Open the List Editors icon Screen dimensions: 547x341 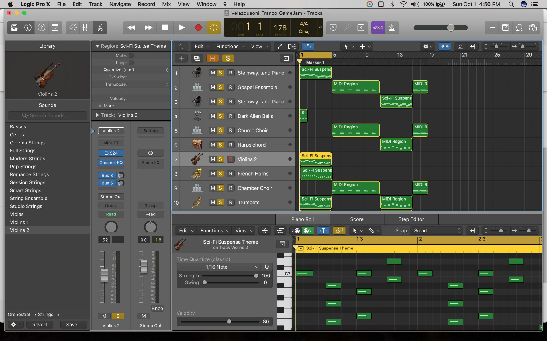pos(492,28)
